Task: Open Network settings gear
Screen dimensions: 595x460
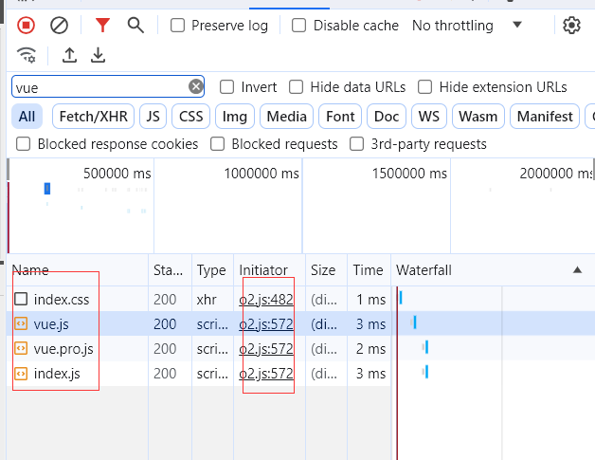Action: tap(571, 26)
